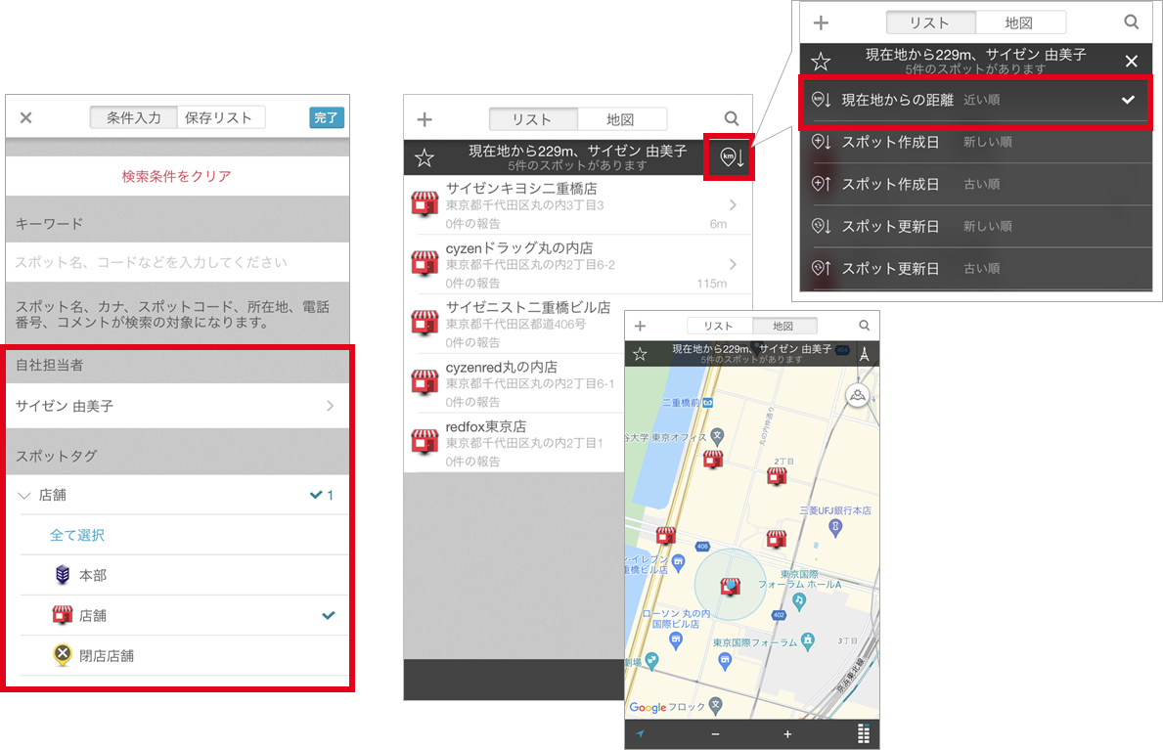1163x750 pixels.
Task: Open cyzenドラッグ丸の内店 spot row
Action: coord(578,265)
